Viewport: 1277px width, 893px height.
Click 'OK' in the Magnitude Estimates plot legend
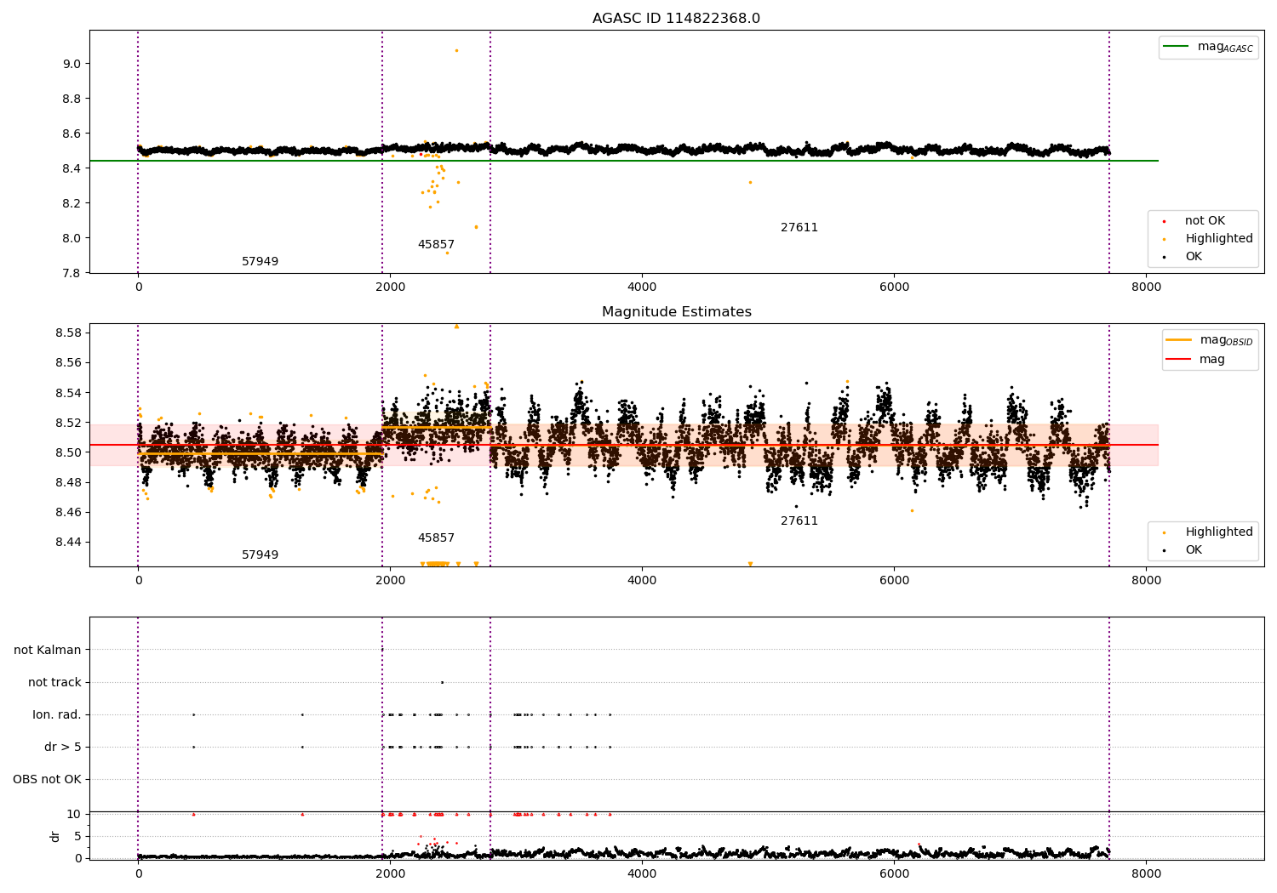1193,550
